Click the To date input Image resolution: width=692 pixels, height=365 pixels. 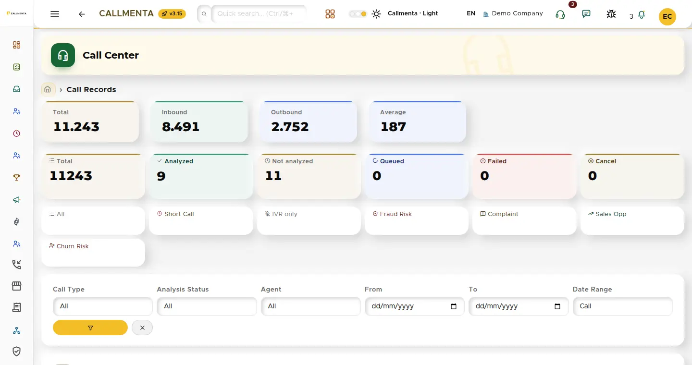coord(519,306)
